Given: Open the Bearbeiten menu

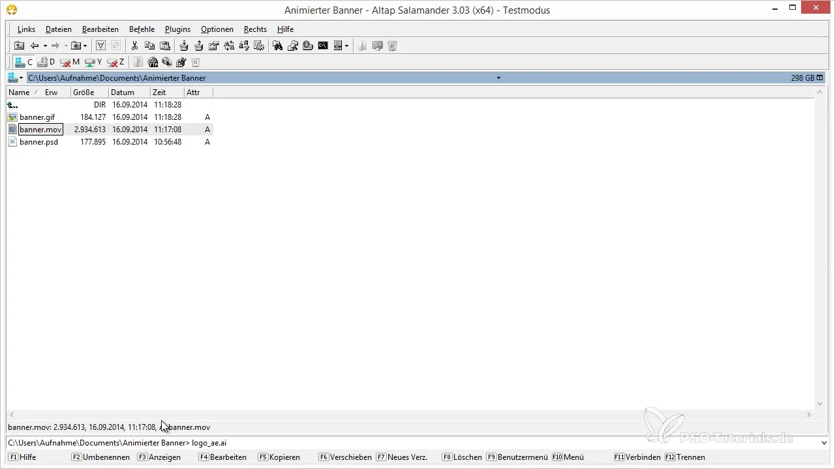Looking at the screenshot, I should (x=100, y=29).
